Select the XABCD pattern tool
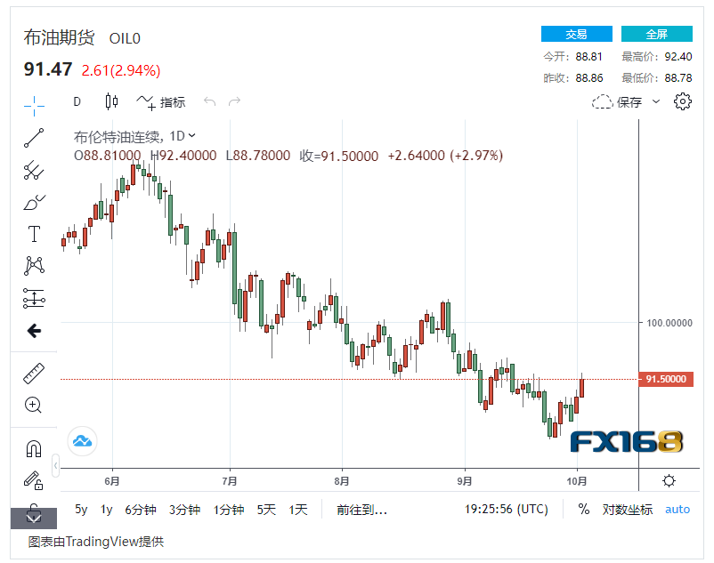The image size is (714, 563). 34,266
